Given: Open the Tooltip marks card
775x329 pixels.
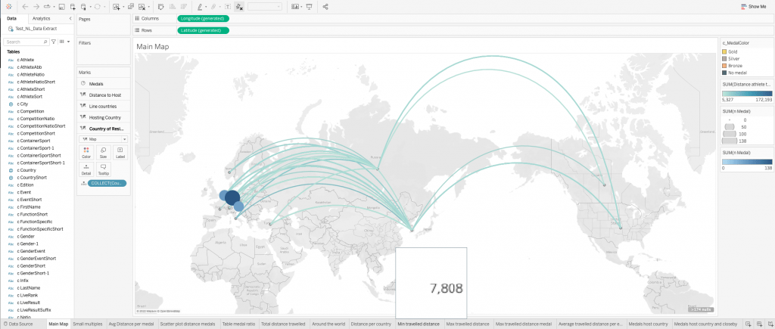Looking at the screenshot, I should [x=103, y=169].
